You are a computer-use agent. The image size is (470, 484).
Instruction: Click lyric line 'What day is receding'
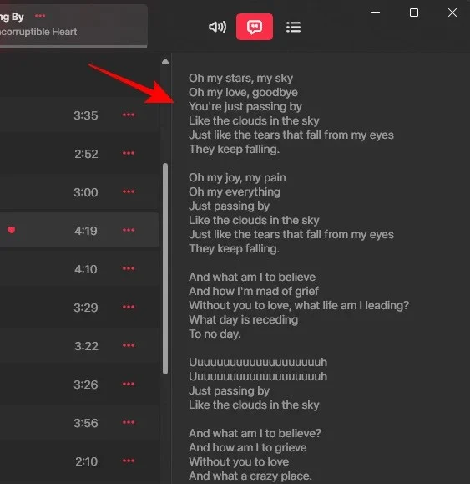click(x=244, y=320)
